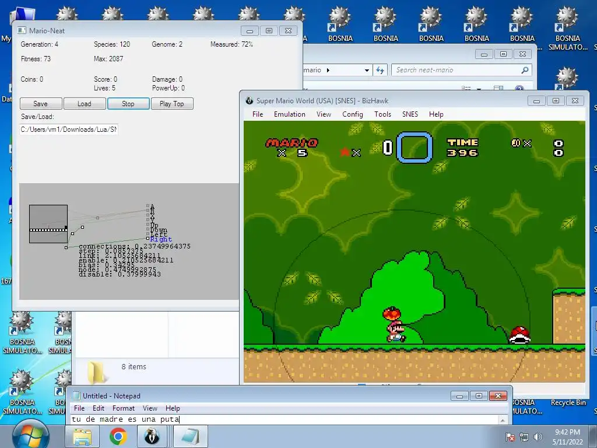Click the Mario-Neat window title icon
This screenshot has width=597, height=448.
coord(22,30)
